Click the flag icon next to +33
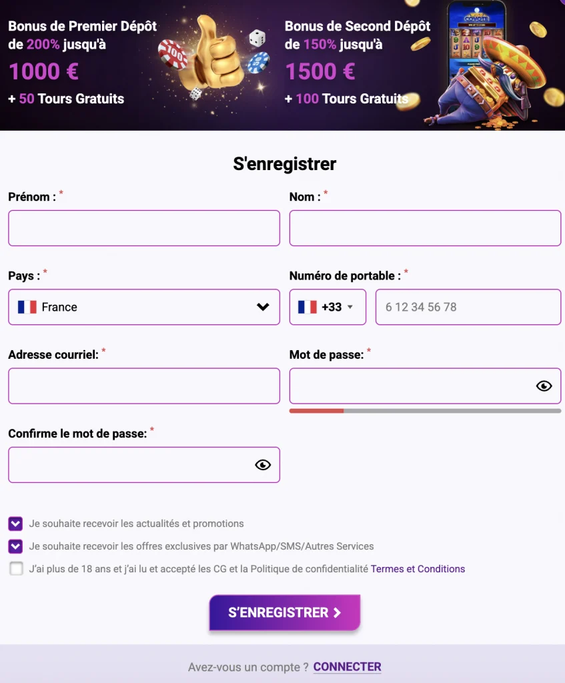Viewport: 565px width, 683px height. [307, 307]
